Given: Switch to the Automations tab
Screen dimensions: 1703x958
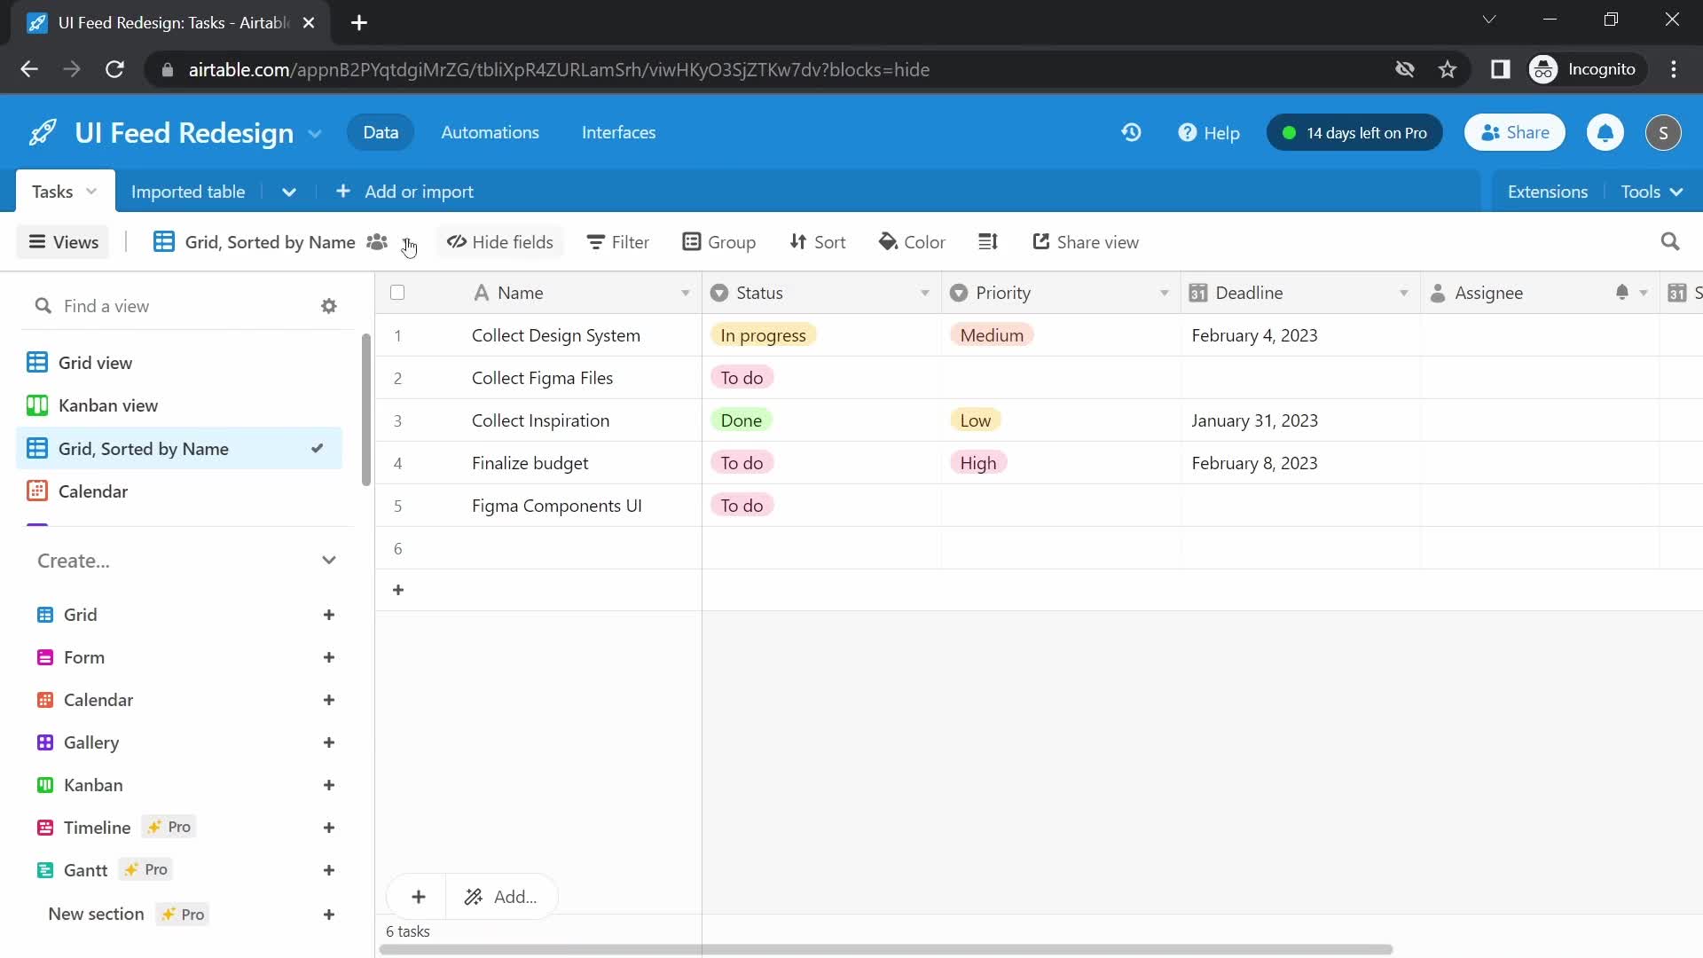Looking at the screenshot, I should 490,132.
